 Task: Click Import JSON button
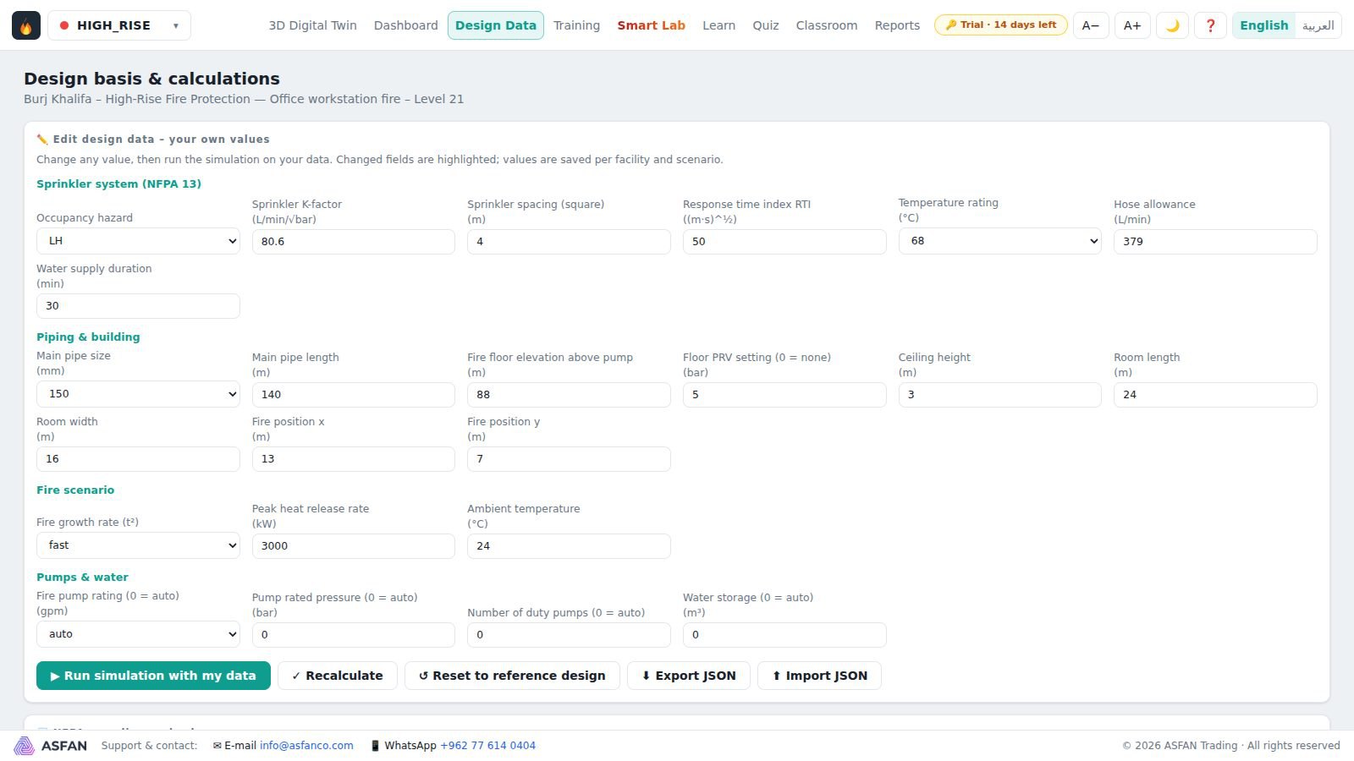click(819, 676)
